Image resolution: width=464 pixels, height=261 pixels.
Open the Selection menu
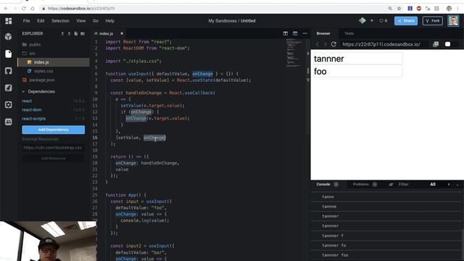tap(60, 21)
